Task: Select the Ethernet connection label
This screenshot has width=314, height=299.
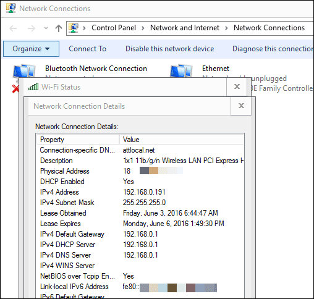Action: pos(216,69)
